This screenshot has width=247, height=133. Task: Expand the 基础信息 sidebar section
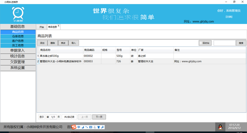(x=18, y=26)
